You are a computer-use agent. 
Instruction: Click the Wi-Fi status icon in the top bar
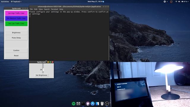click(x=176, y=1)
